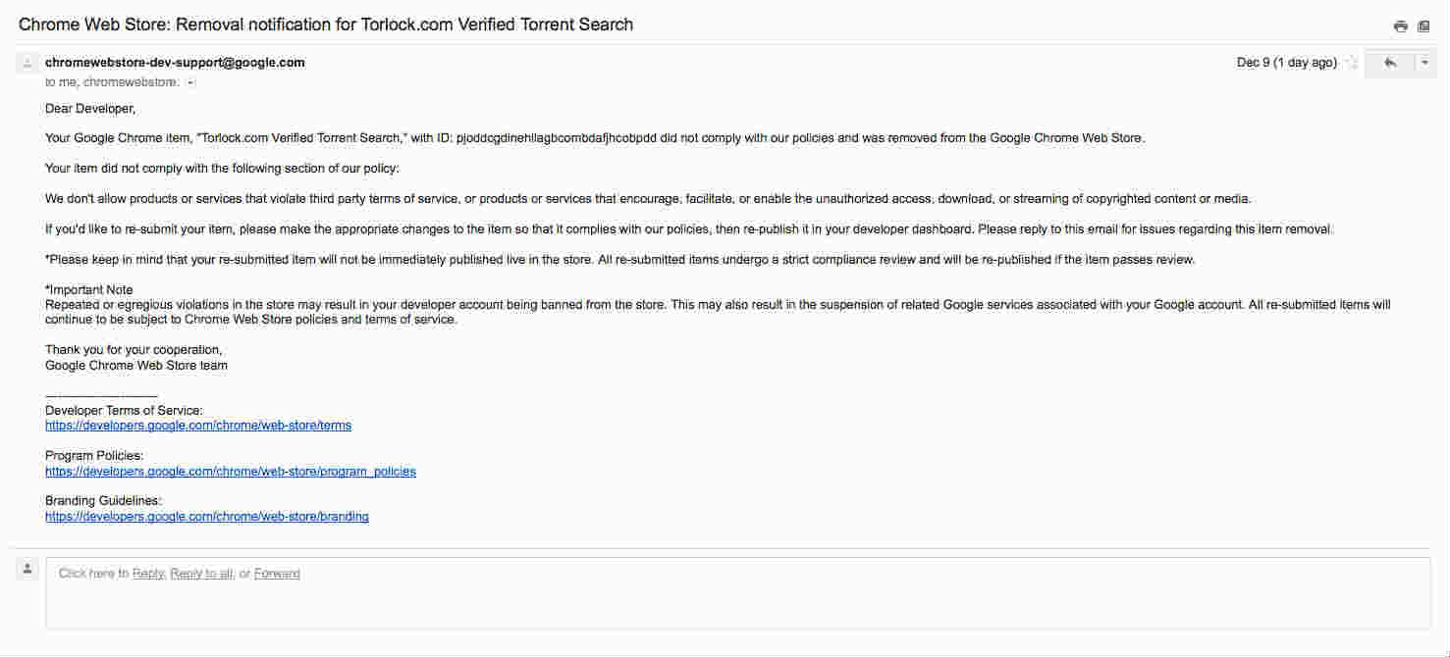
Task: Open the Developer Terms of Service link
Action: [198, 426]
